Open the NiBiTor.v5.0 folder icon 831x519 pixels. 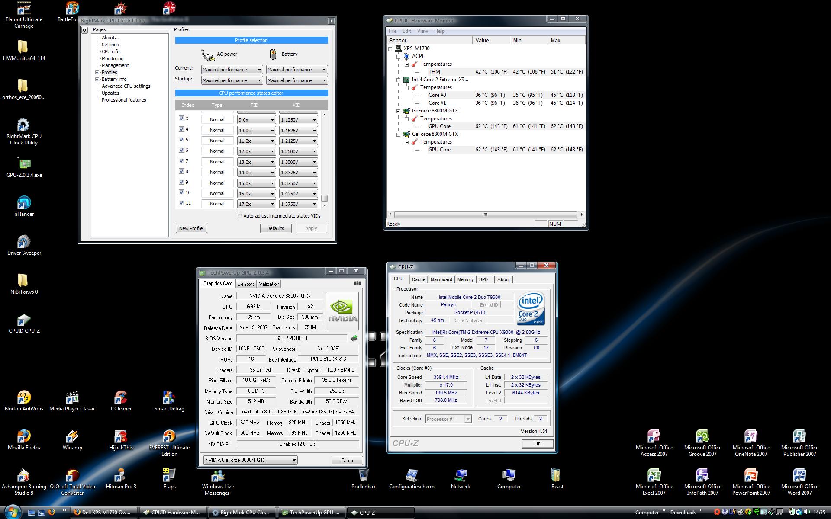[x=24, y=284]
